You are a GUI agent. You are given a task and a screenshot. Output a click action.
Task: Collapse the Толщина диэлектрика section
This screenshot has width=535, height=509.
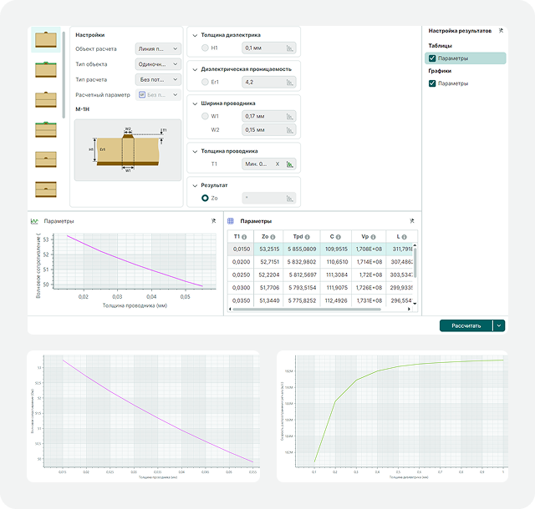pyautogui.click(x=195, y=35)
